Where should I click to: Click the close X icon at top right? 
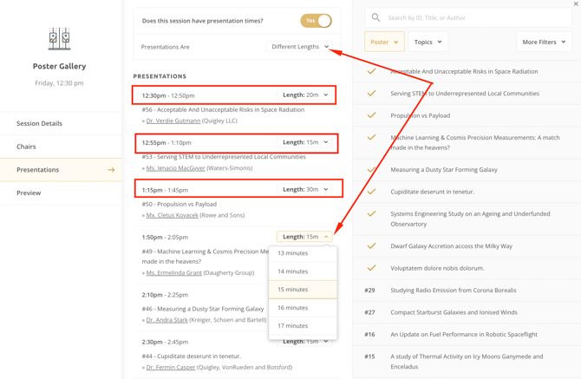point(576,4)
